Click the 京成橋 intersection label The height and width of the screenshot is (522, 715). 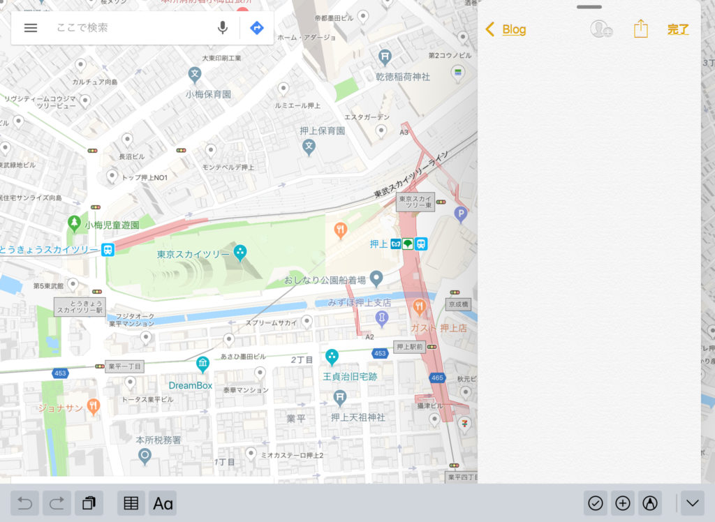(458, 304)
